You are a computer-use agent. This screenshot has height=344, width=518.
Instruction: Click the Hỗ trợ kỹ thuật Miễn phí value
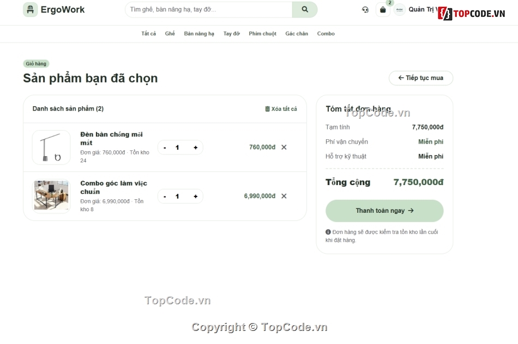[x=431, y=156]
